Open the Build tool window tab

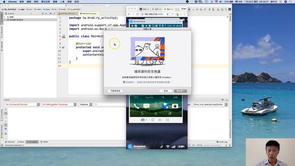coord(21,142)
